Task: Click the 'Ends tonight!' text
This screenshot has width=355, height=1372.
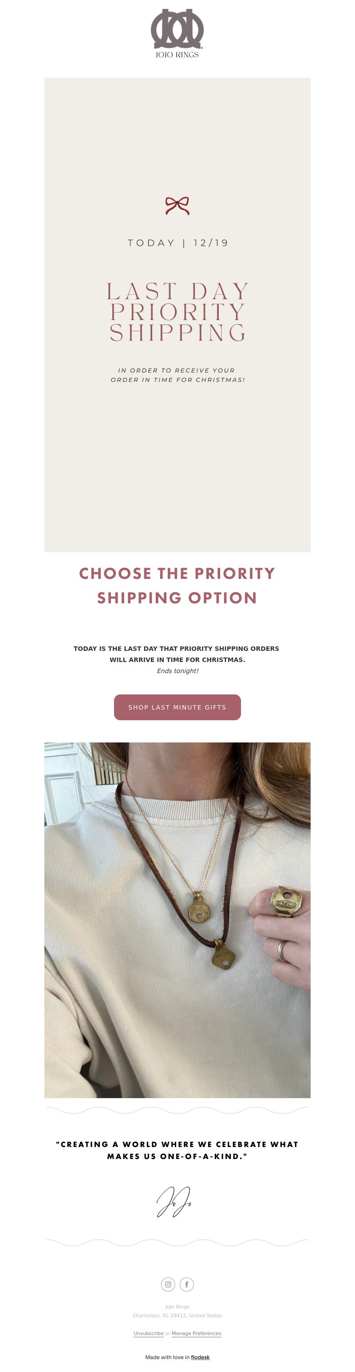Action: click(x=177, y=670)
